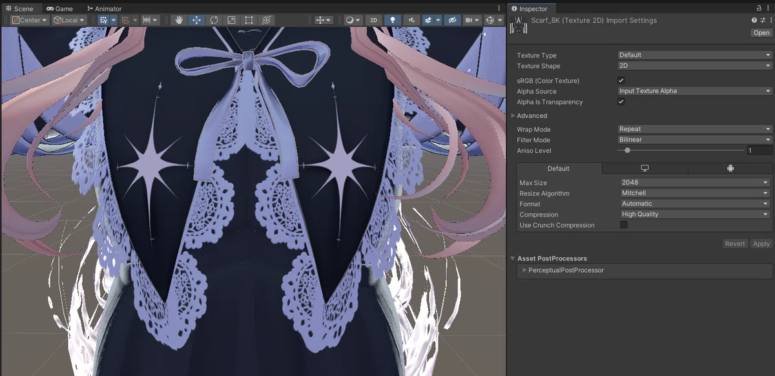Open the Alpha Source dropdown

(695, 91)
